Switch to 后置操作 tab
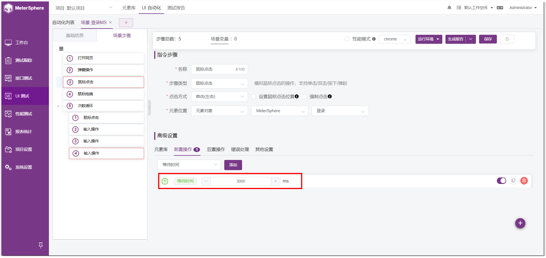Viewport: 546px width, 258px height. tap(216, 149)
